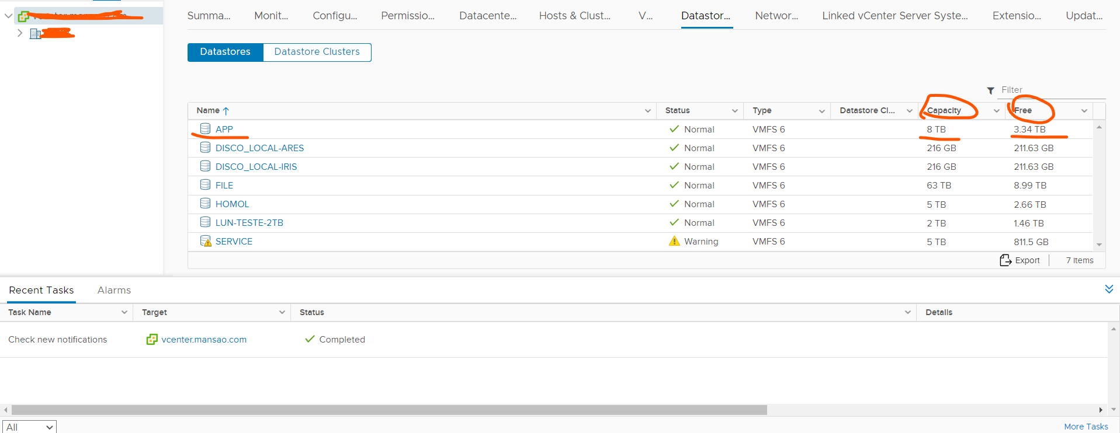Click the horizontal scrollbar in Recent Tasks
The width and height of the screenshot is (1120, 433).
point(389,410)
